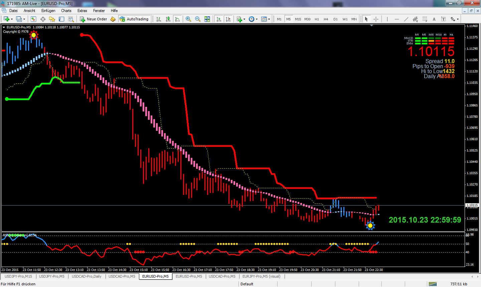Switch timeframe to M15
Viewport: 481px width, 287px height.
pos(298,19)
